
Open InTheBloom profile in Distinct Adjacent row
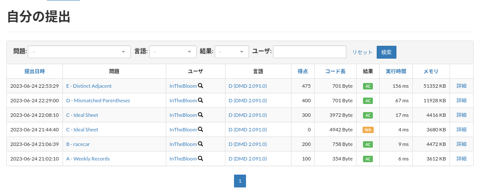pos(183,86)
